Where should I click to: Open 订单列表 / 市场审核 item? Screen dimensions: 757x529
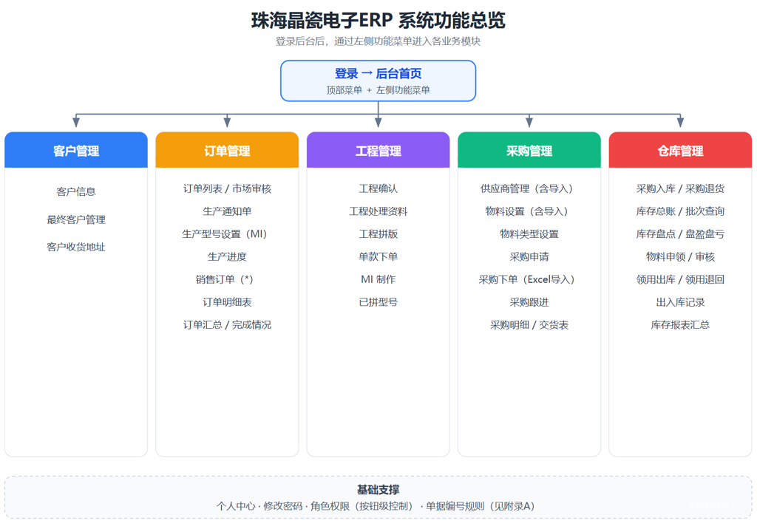[x=227, y=188]
